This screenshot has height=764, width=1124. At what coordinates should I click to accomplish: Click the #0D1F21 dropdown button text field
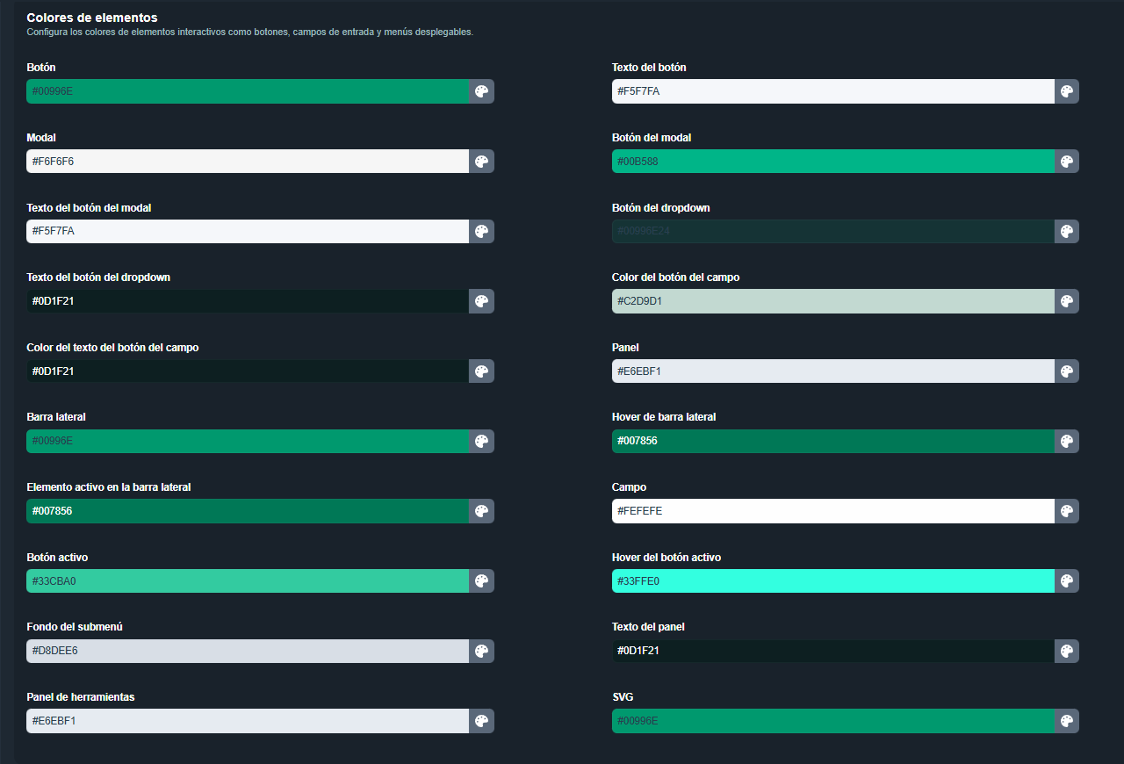coord(246,300)
